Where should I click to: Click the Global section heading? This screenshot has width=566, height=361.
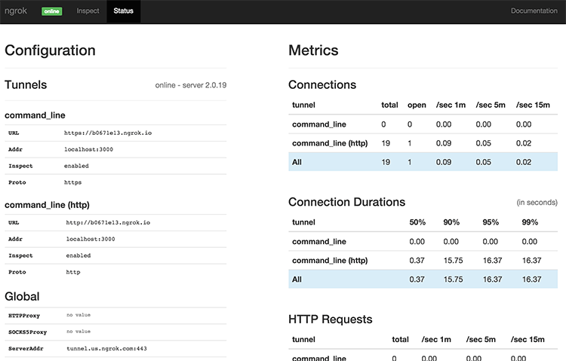(22, 296)
